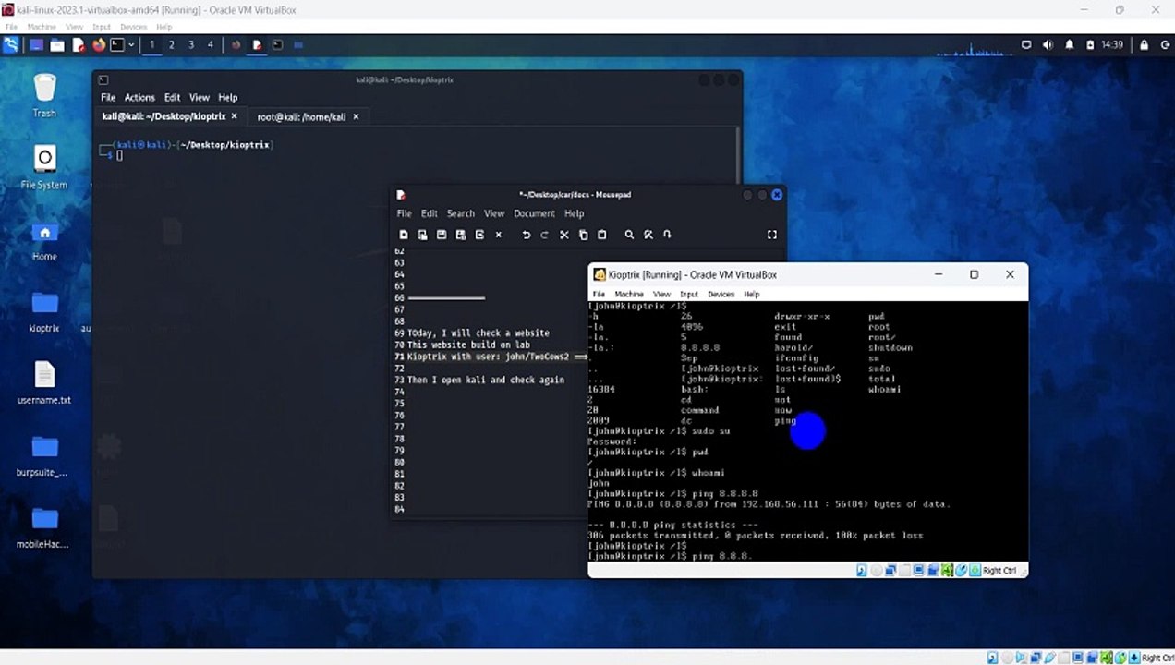
Task: Open the Kali applications menu
Action: (11, 44)
